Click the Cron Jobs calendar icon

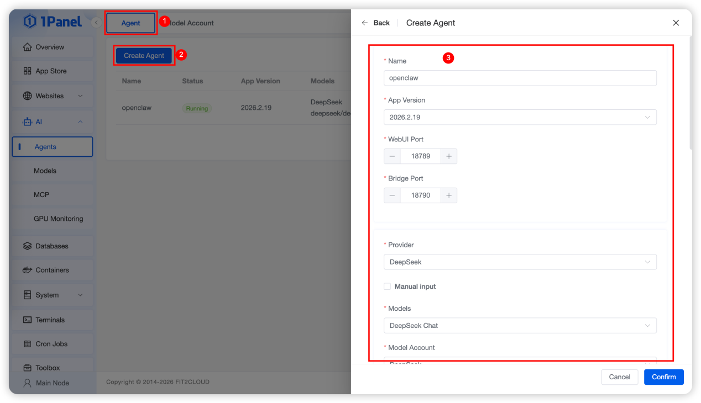(27, 344)
